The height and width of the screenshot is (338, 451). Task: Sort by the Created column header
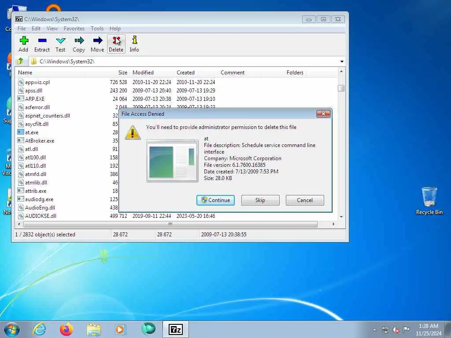[196, 73]
